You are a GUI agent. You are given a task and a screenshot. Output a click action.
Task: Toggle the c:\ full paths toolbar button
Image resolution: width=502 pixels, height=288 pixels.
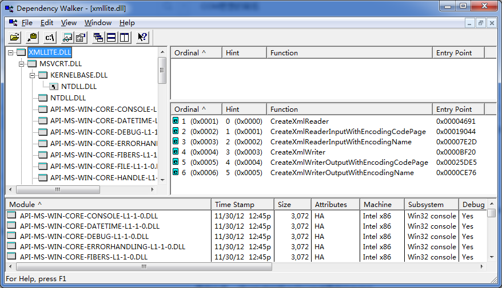[x=50, y=38]
